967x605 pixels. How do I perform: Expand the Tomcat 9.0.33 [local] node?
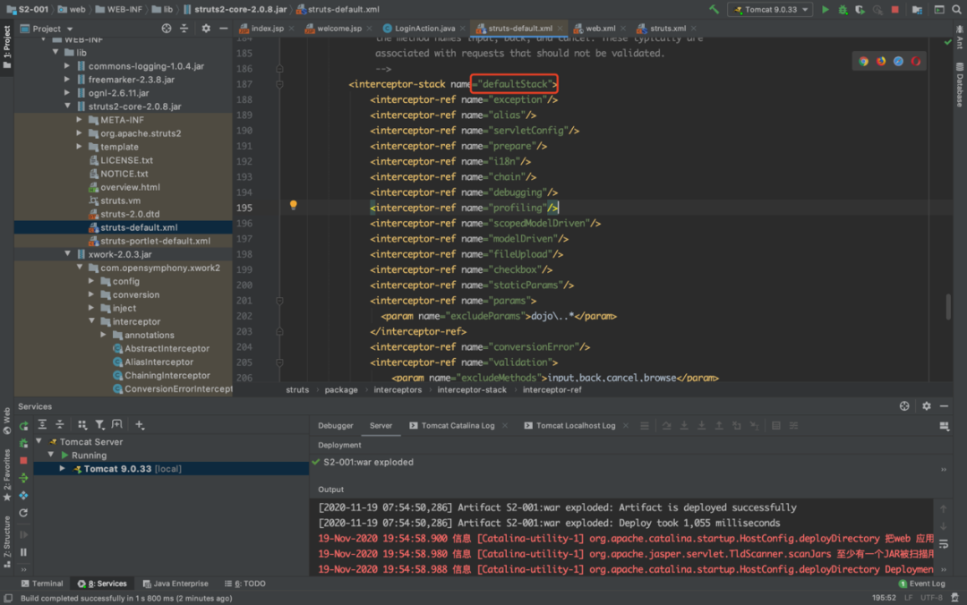pyautogui.click(x=63, y=469)
